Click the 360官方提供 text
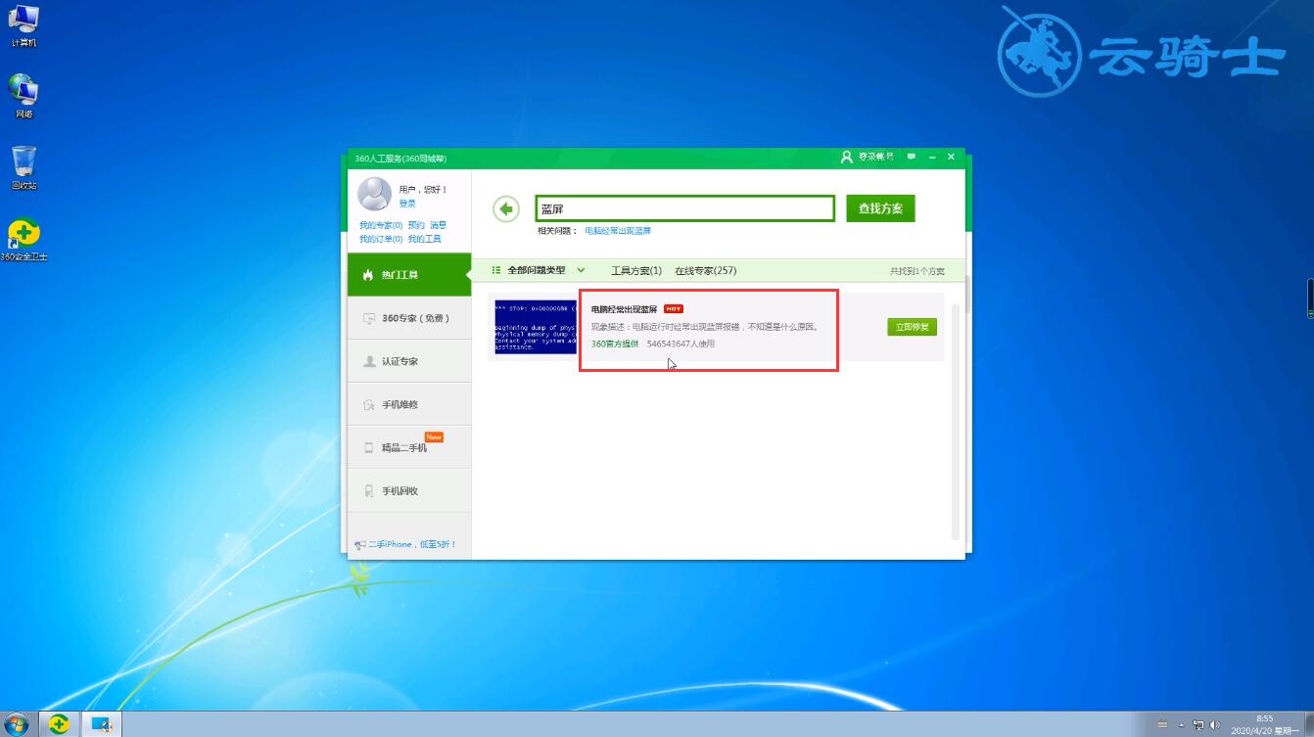Image resolution: width=1314 pixels, height=737 pixels. coord(615,344)
